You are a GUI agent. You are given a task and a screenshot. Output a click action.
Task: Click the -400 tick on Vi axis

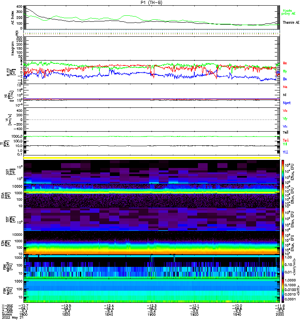(x=17, y=129)
